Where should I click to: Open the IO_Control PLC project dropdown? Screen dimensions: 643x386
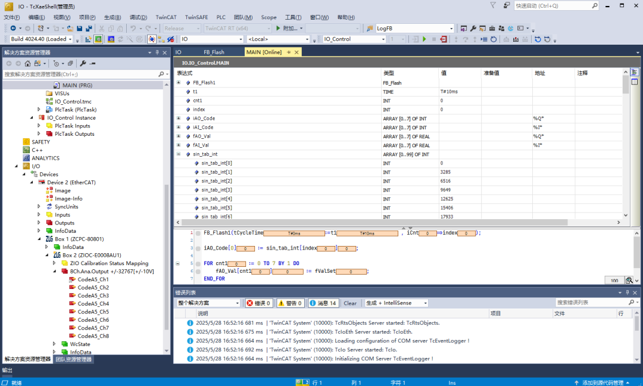point(383,39)
